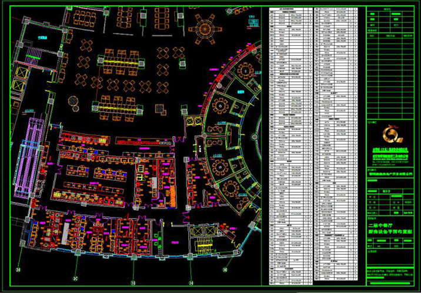Screen dimensions: 421x293
Task: Select the right column of equipment schedule table
Action: click(x=335, y=147)
